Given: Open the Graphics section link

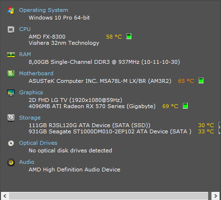Looking at the screenshot, I should 31,92.
